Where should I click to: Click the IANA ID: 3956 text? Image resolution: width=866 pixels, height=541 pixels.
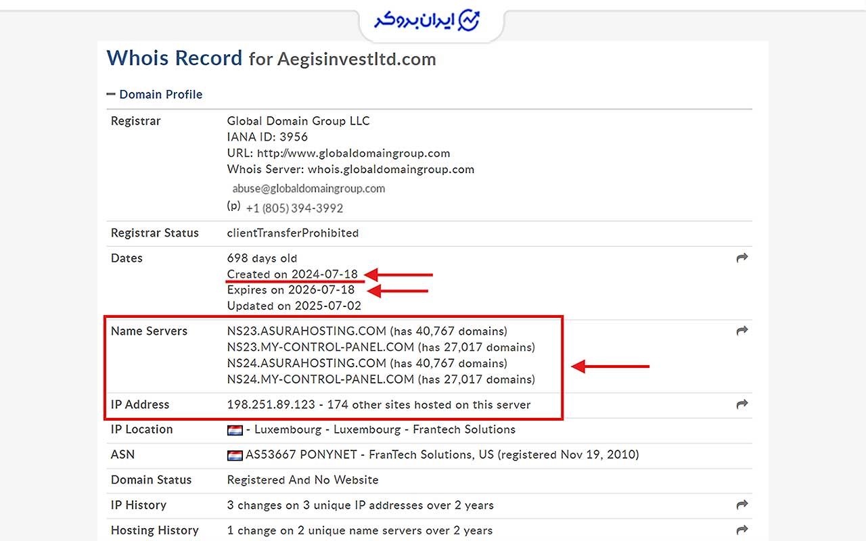(x=267, y=137)
